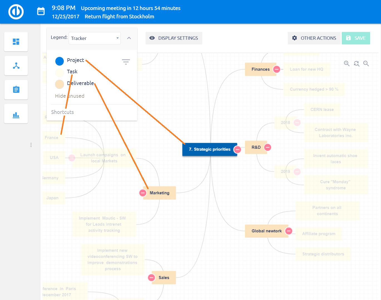Click Hide unused in legend
This screenshot has height=300, width=381.
(70, 96)
